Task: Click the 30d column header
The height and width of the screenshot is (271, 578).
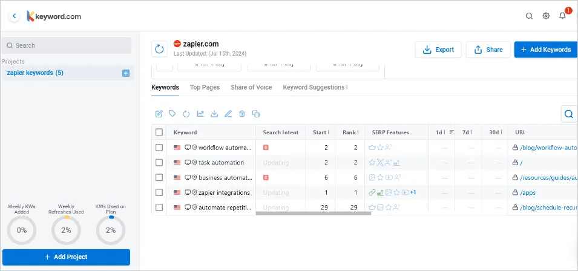Action: click(494, 132)
